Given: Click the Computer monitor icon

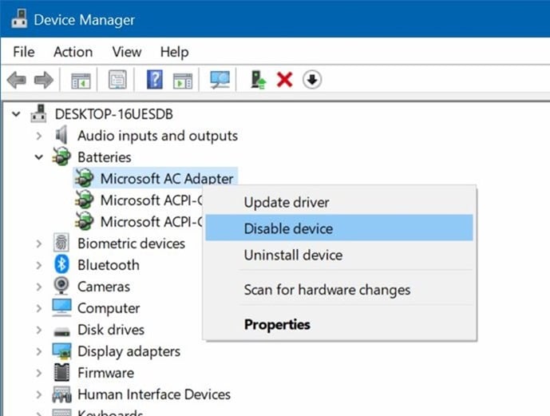Looking at the screenshot, I should [x=61, y=307].
